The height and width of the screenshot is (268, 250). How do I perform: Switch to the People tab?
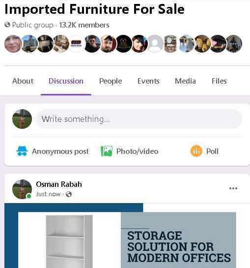111,81
